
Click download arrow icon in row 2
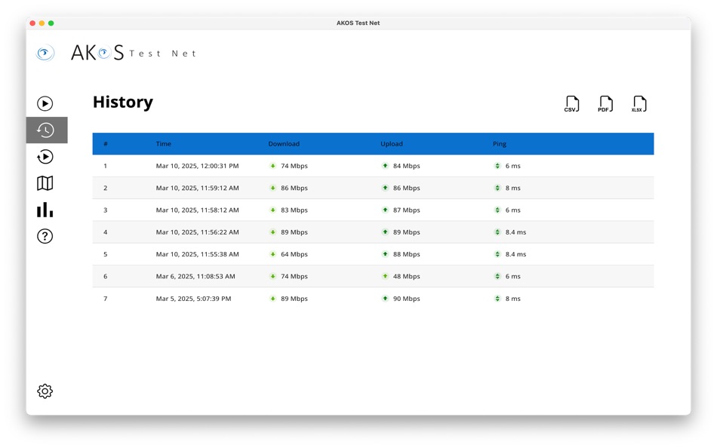272,188
